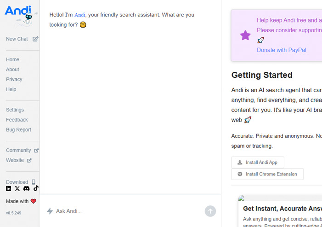This screenshot has height=227, width=322.
Task: Click the Get Instant, Accurate Answers card title
Action: click(x=282, y=209)
